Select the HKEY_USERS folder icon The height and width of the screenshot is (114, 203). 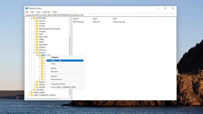coord(32,92)
